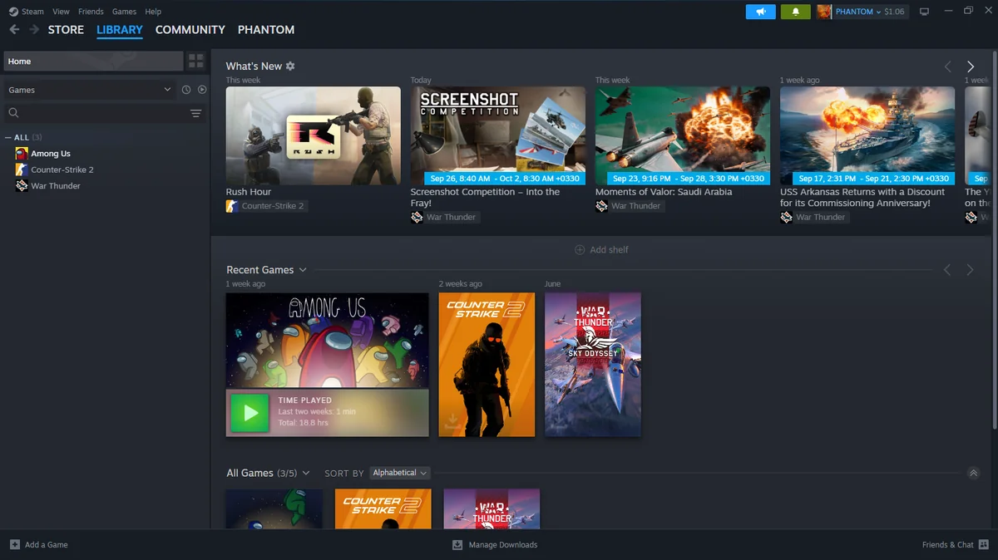Go back with the left arrow

tap(14, 29)
